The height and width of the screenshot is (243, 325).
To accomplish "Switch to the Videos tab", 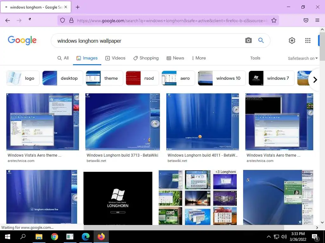I will click(x=116, y=58).
